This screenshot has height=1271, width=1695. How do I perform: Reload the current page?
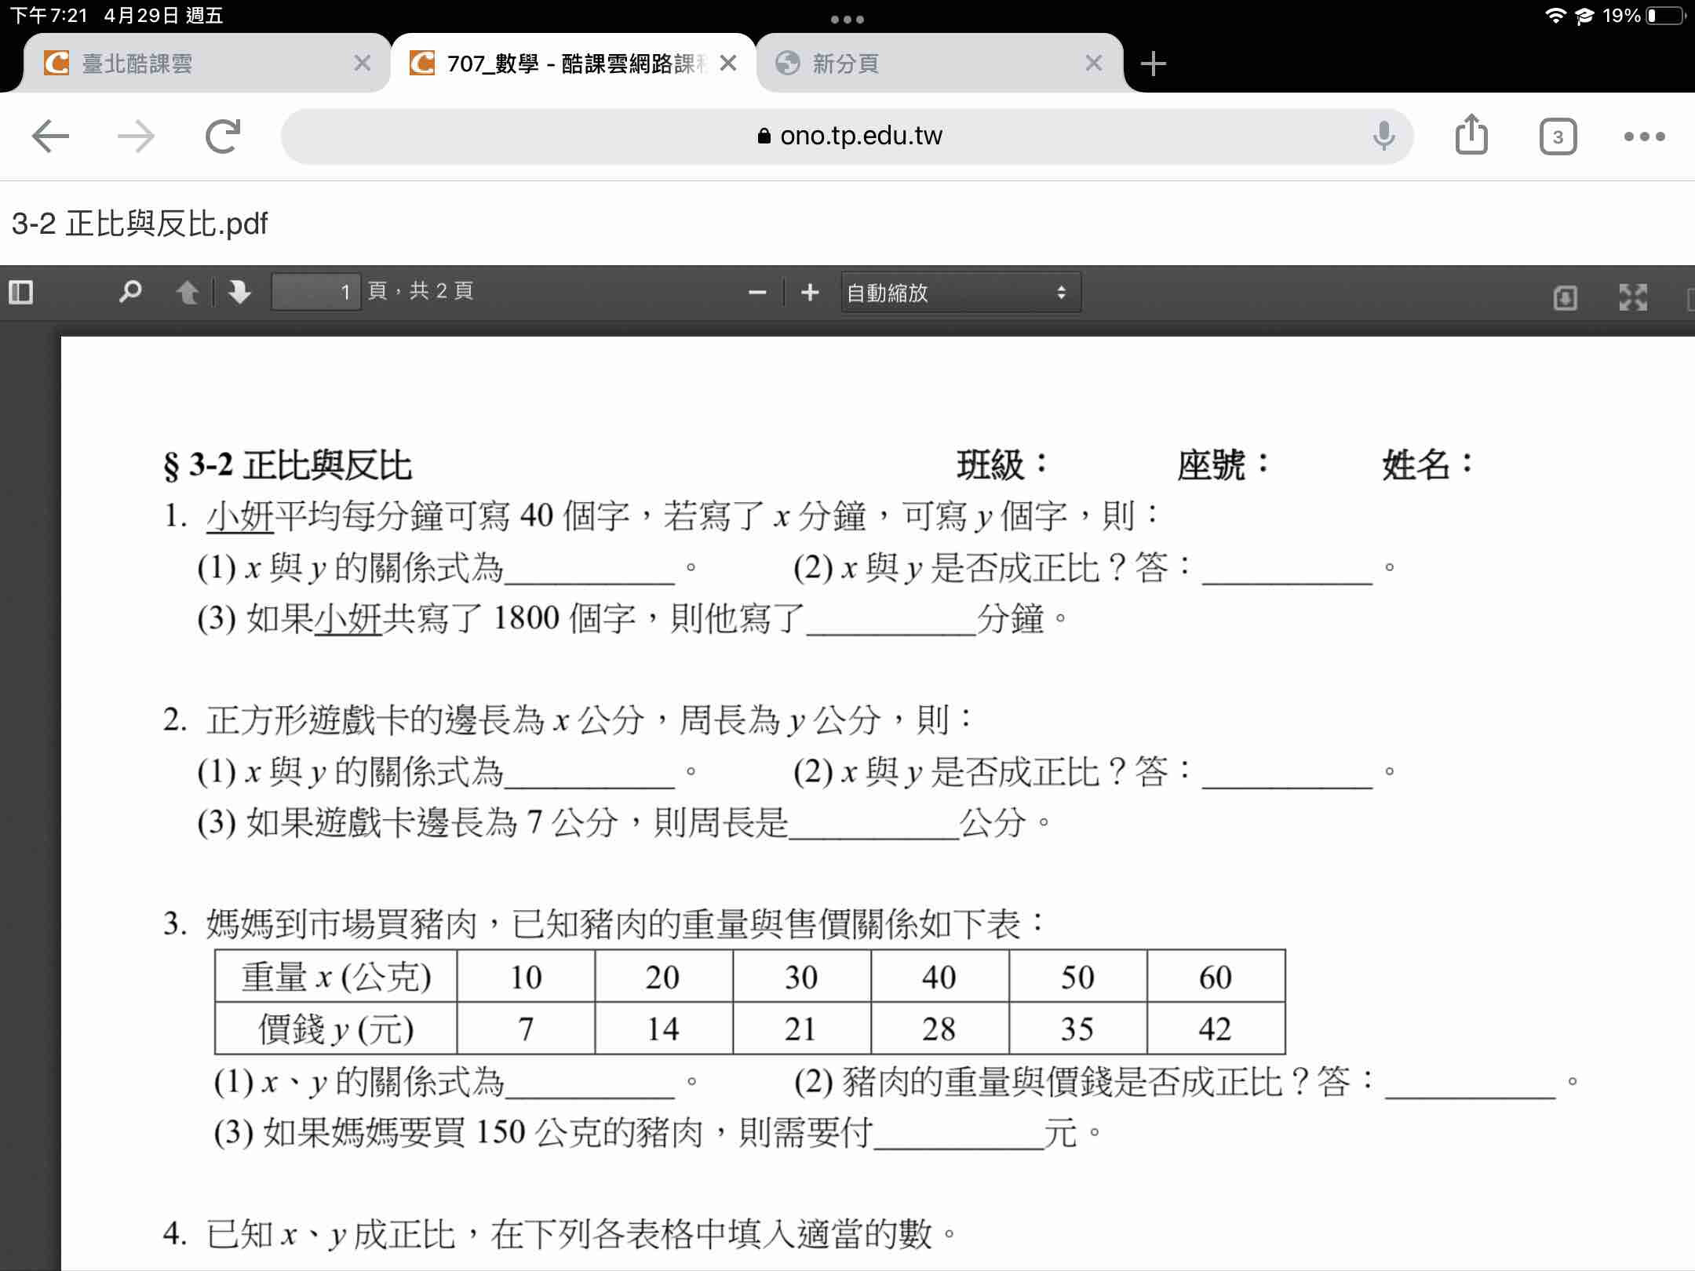223,137
